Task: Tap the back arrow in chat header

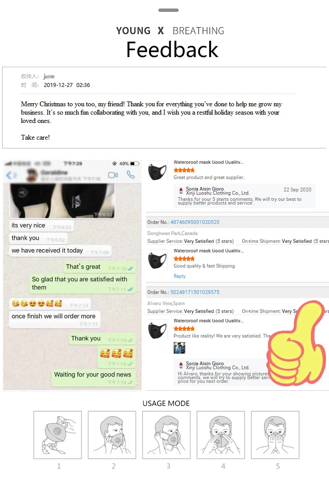Action: tap(9, 175)
